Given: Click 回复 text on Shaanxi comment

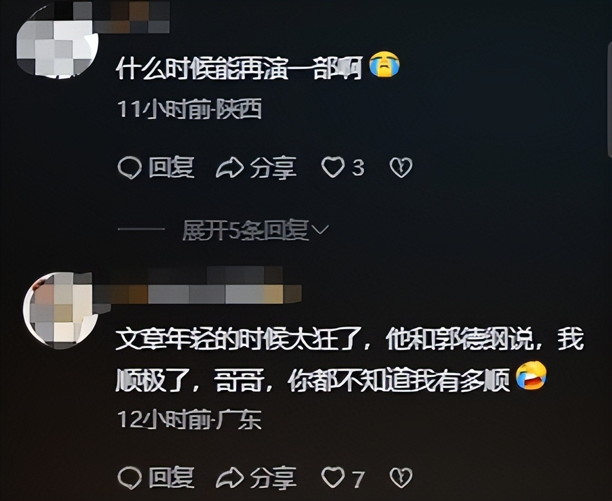Looking at the screenshot, I should [171, 168].
